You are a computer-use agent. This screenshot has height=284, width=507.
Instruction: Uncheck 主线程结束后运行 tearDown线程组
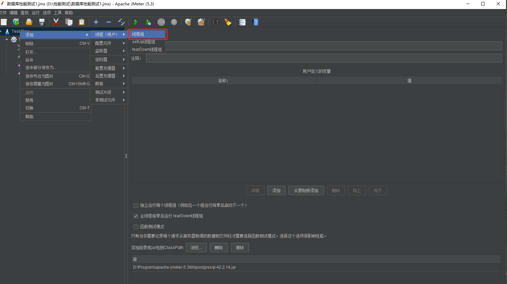click(136, 216)
